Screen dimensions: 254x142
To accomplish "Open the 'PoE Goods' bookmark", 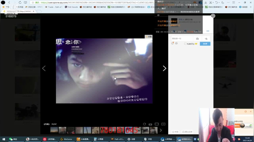I will pos(71,7).
